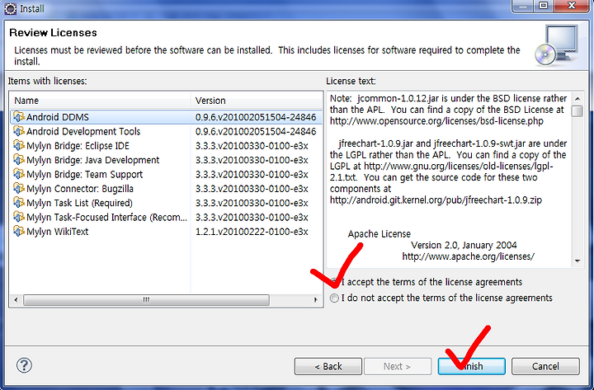Go to previous page with Back button
This screenshot has height=390, width=594.
point(328,366)
